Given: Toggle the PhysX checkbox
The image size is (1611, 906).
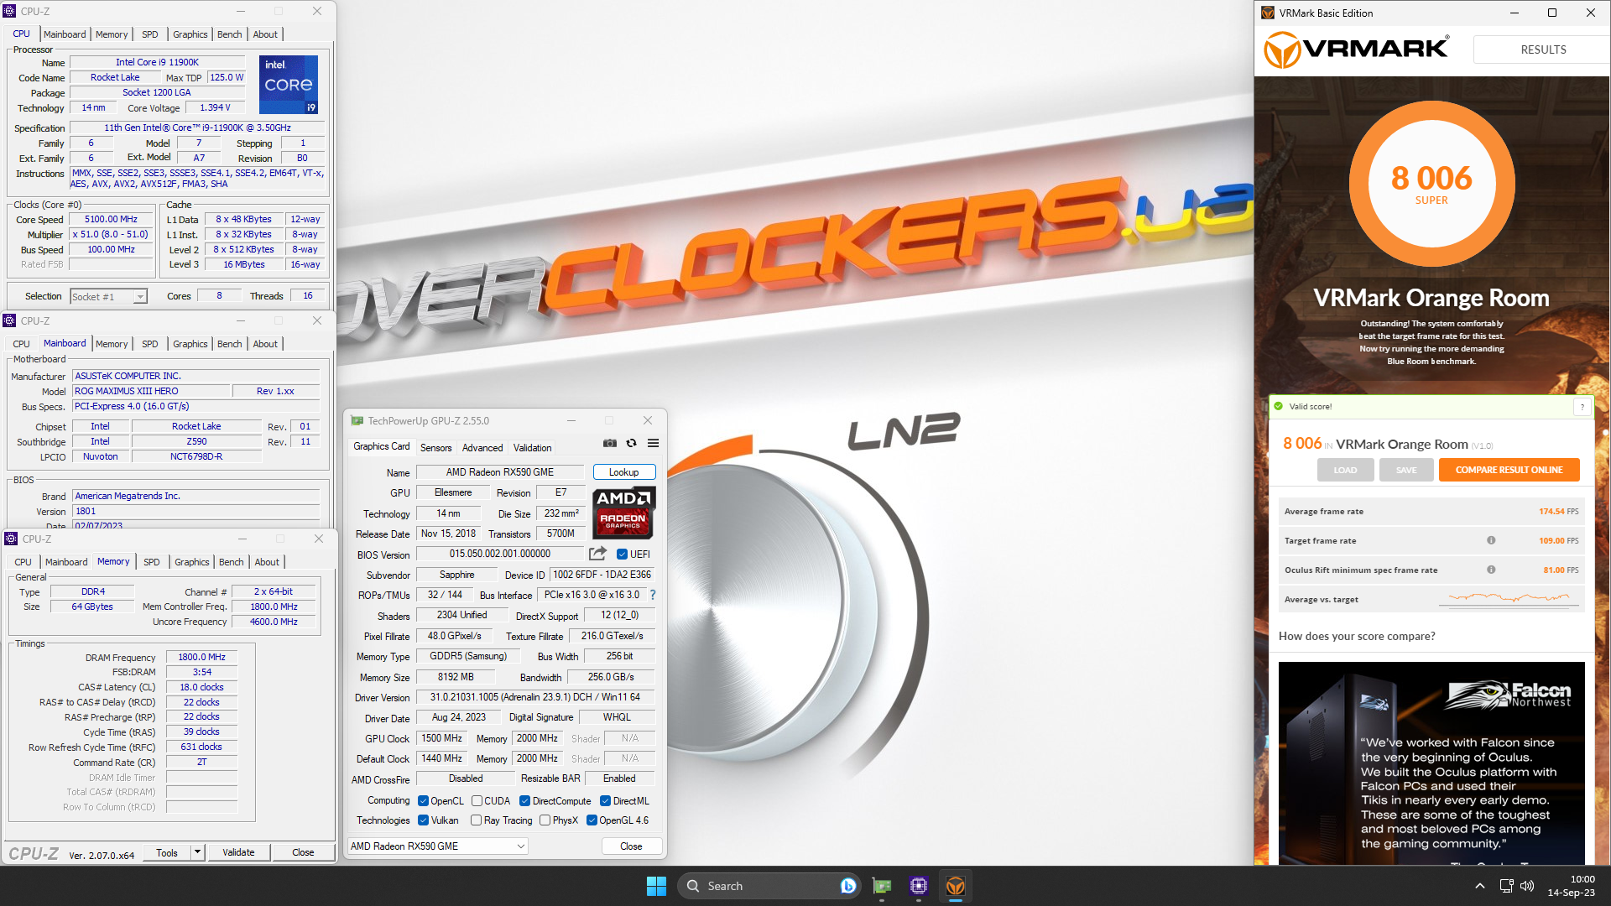Looking at the screenshot, I should tap(545, 820).
